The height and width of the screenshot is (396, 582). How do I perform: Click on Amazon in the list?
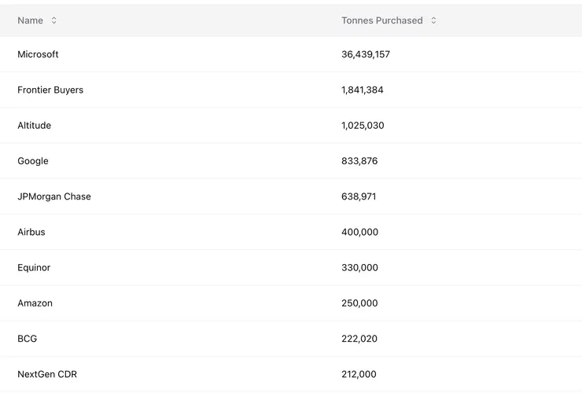(x=35, y=303)
